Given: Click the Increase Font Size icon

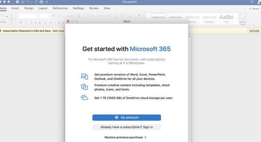Looking at the screenshot, I should (54, 16).
